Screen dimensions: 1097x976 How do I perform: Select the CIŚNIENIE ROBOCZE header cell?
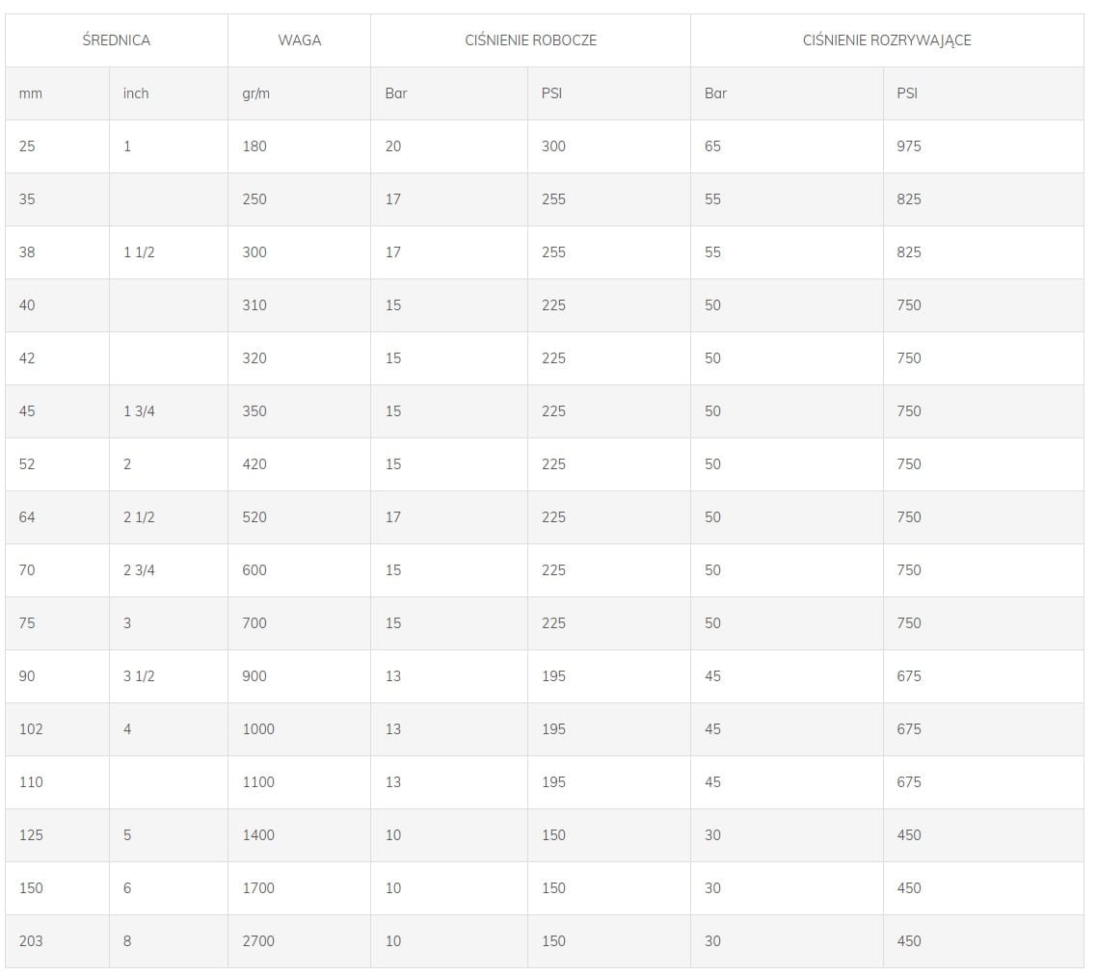530,40
